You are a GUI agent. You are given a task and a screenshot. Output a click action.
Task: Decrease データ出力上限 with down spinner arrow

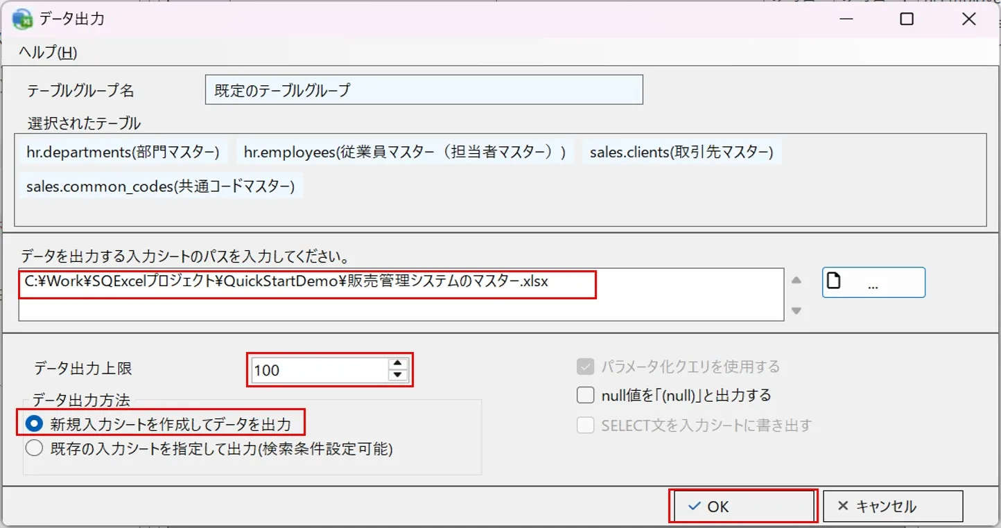[397, 376]
